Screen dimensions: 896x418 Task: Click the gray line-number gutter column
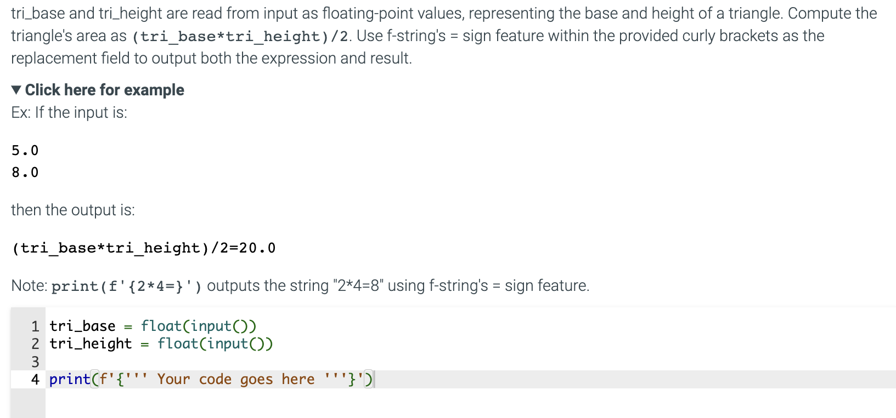[x=27, y=351]
